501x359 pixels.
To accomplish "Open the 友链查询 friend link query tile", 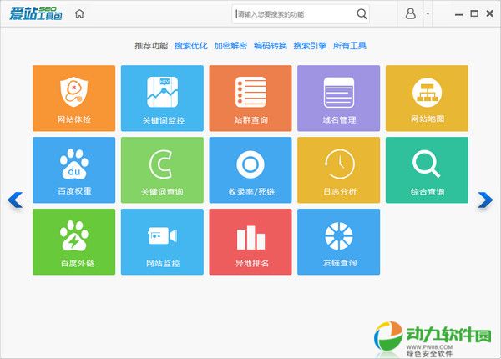I will [x=338, y=242].
